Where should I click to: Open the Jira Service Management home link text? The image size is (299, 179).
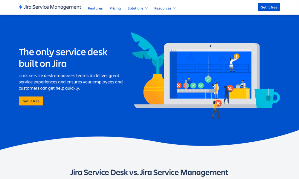pos(52,7)
